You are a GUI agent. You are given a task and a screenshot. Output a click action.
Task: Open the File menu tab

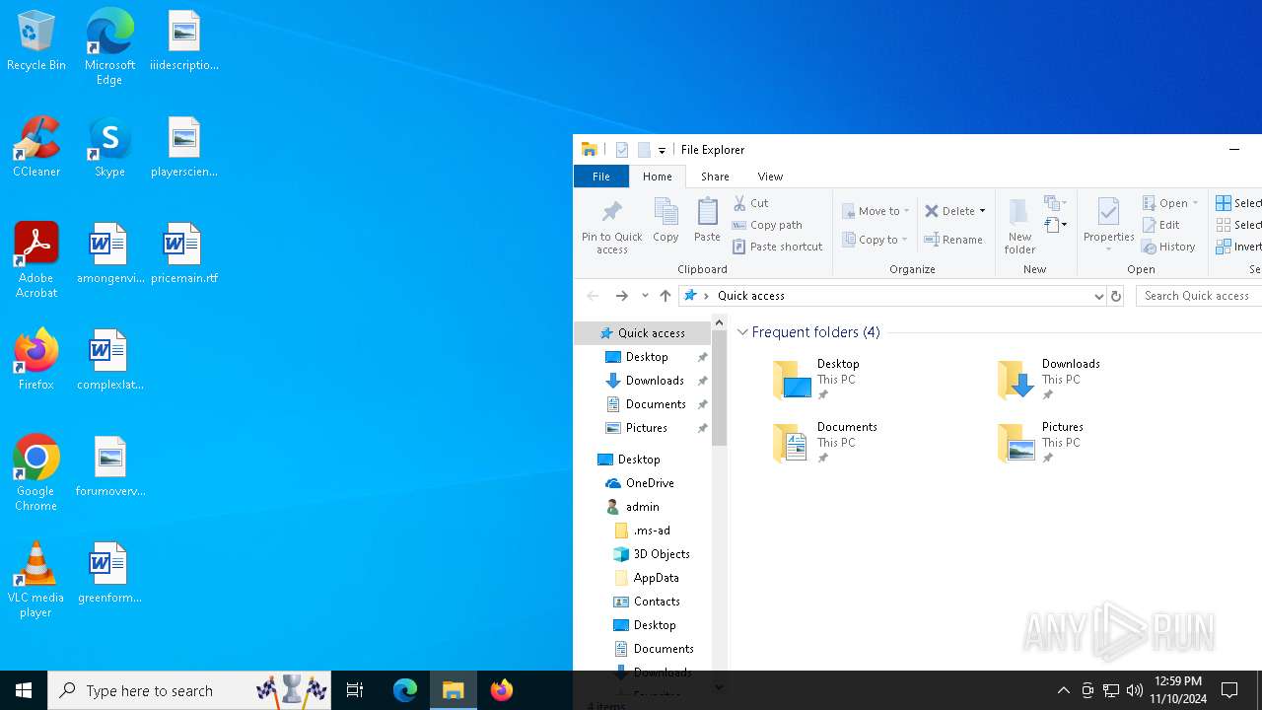pyautogui.click(x=600, y=177)
